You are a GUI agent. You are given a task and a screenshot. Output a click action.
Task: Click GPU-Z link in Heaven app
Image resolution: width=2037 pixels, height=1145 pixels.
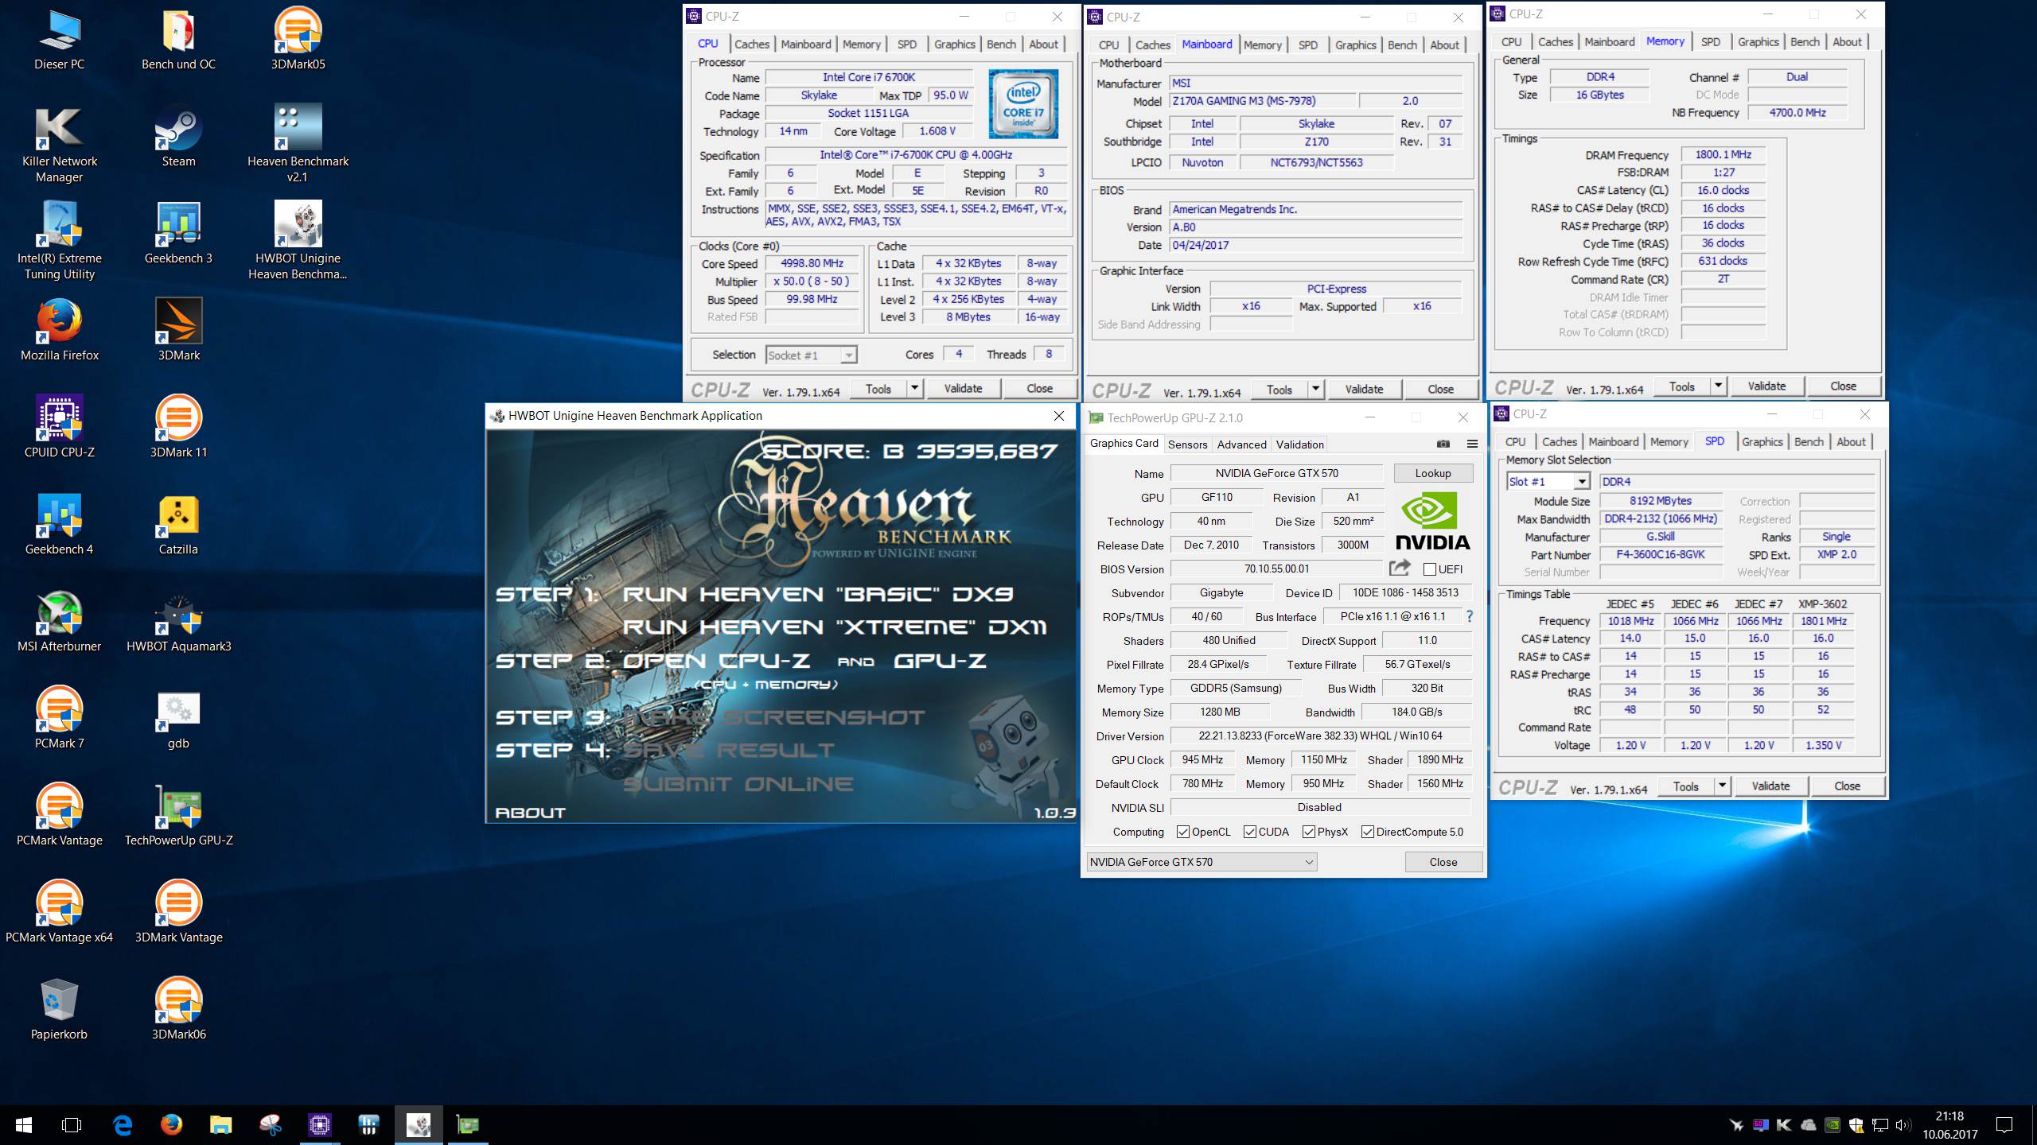coord(940,661)
